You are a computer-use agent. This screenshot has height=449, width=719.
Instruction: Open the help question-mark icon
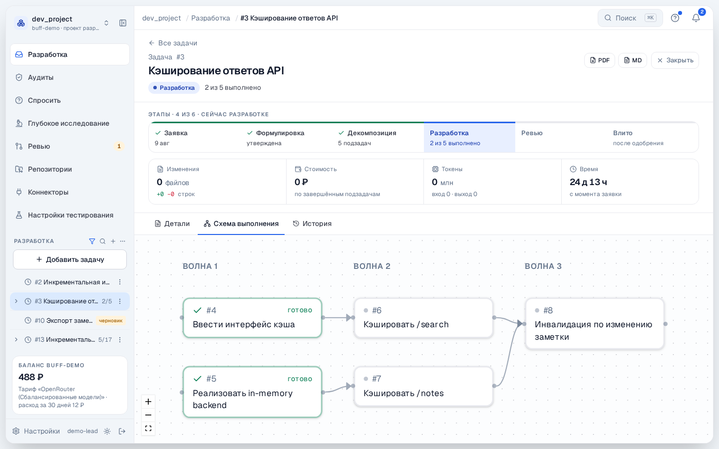point(675,18)
